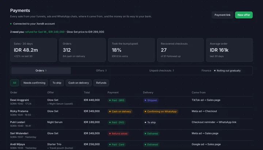Viewport: 263px width, 150px height.
Task: Switch to the Offers tab
Action: (x=101, y=70)
